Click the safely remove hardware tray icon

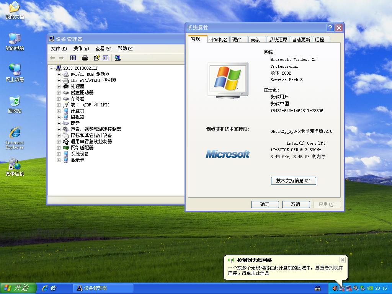point(363,289)
